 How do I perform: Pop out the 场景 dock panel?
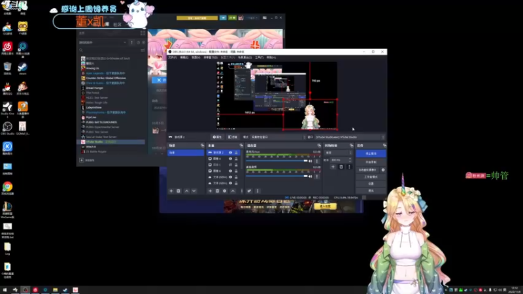(202, 146)
